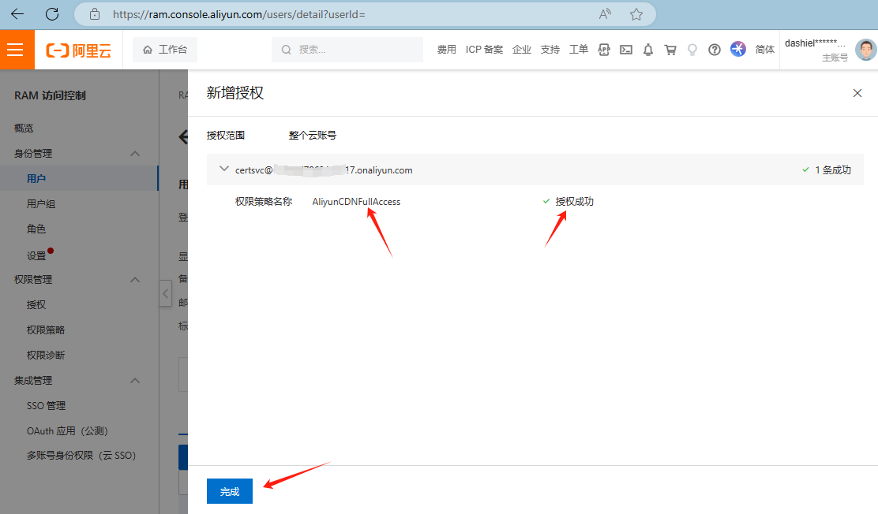Image resolution: width=878 pixels, height=514 pixels.
Task: Click the browser refresh icon
Action: [x=52, y=13]
